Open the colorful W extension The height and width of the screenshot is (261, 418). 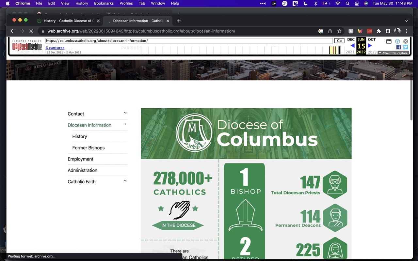click(360, 31)
